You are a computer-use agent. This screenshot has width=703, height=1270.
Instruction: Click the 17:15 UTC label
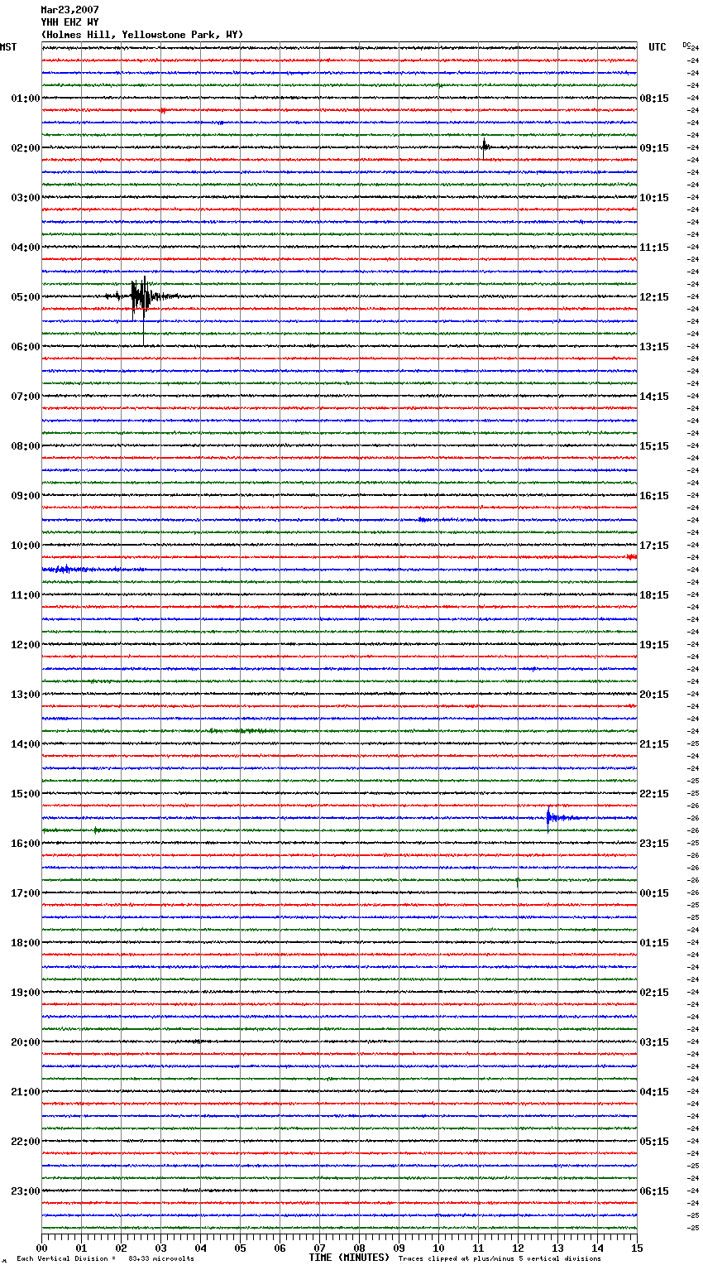pyautogui.click(x=654, y=546)
